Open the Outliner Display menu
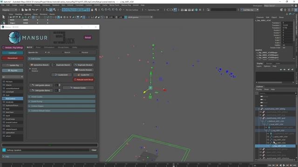The image size is (298, 167). coord(259,90)
